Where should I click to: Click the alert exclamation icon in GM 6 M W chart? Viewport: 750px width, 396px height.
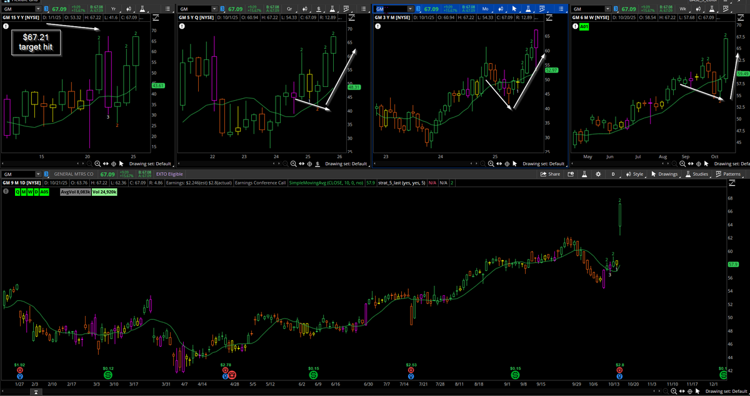pos(575,26)
